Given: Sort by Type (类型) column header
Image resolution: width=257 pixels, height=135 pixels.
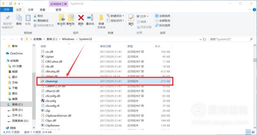Looking at the screenshot, I should (130, 46).
